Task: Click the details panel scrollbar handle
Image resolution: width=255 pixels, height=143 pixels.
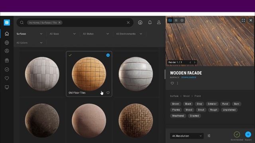Action: (x=165, y=74)
